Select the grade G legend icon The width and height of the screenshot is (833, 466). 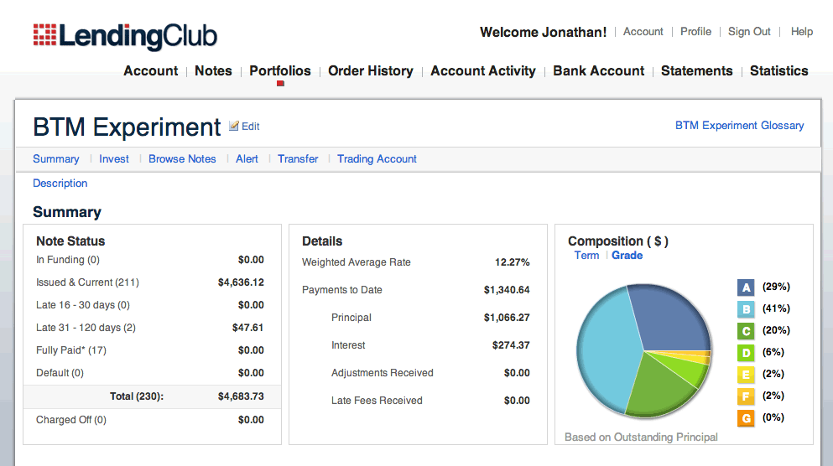point(746,417)
